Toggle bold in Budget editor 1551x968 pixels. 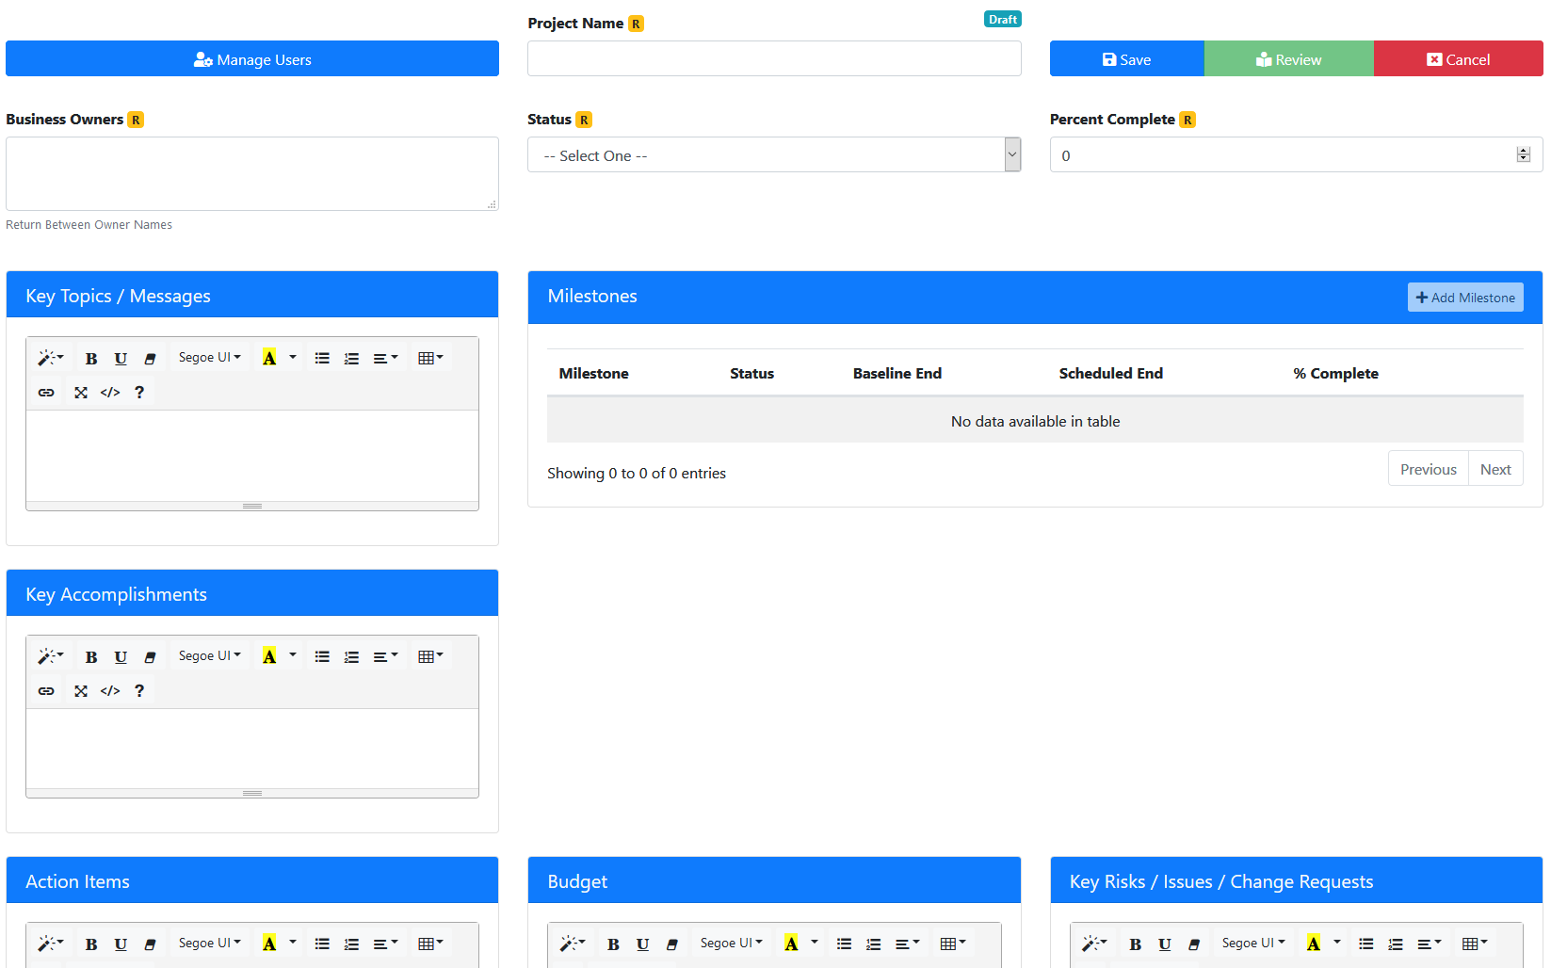point(613,944)
